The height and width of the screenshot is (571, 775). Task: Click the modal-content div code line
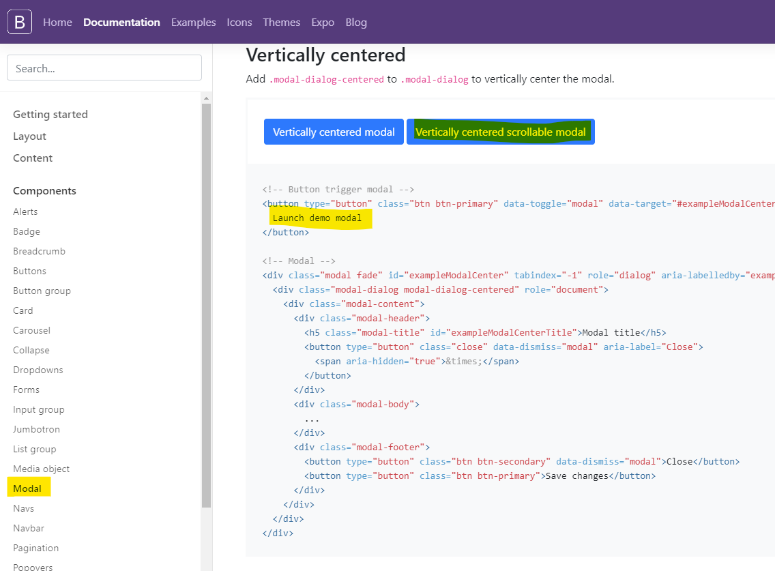(354, 304)
